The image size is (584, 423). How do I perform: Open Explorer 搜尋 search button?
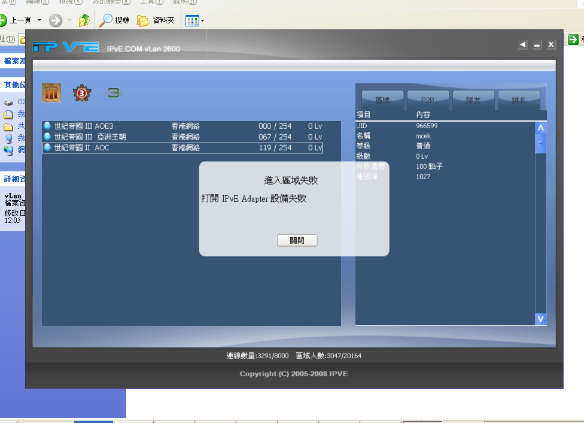point(114,20)
